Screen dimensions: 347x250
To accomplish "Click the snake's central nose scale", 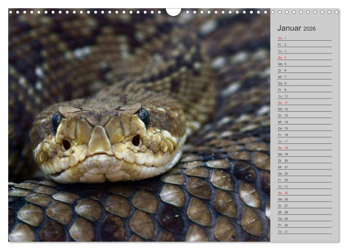I will coord(99,141).
